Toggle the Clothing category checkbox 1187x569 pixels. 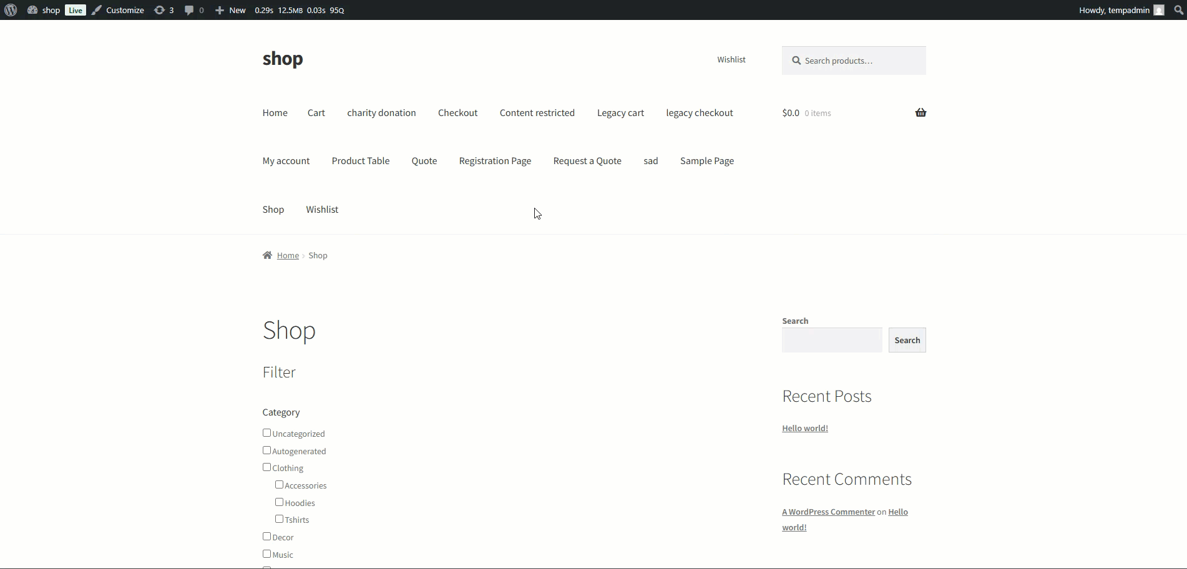pos(267,467)
